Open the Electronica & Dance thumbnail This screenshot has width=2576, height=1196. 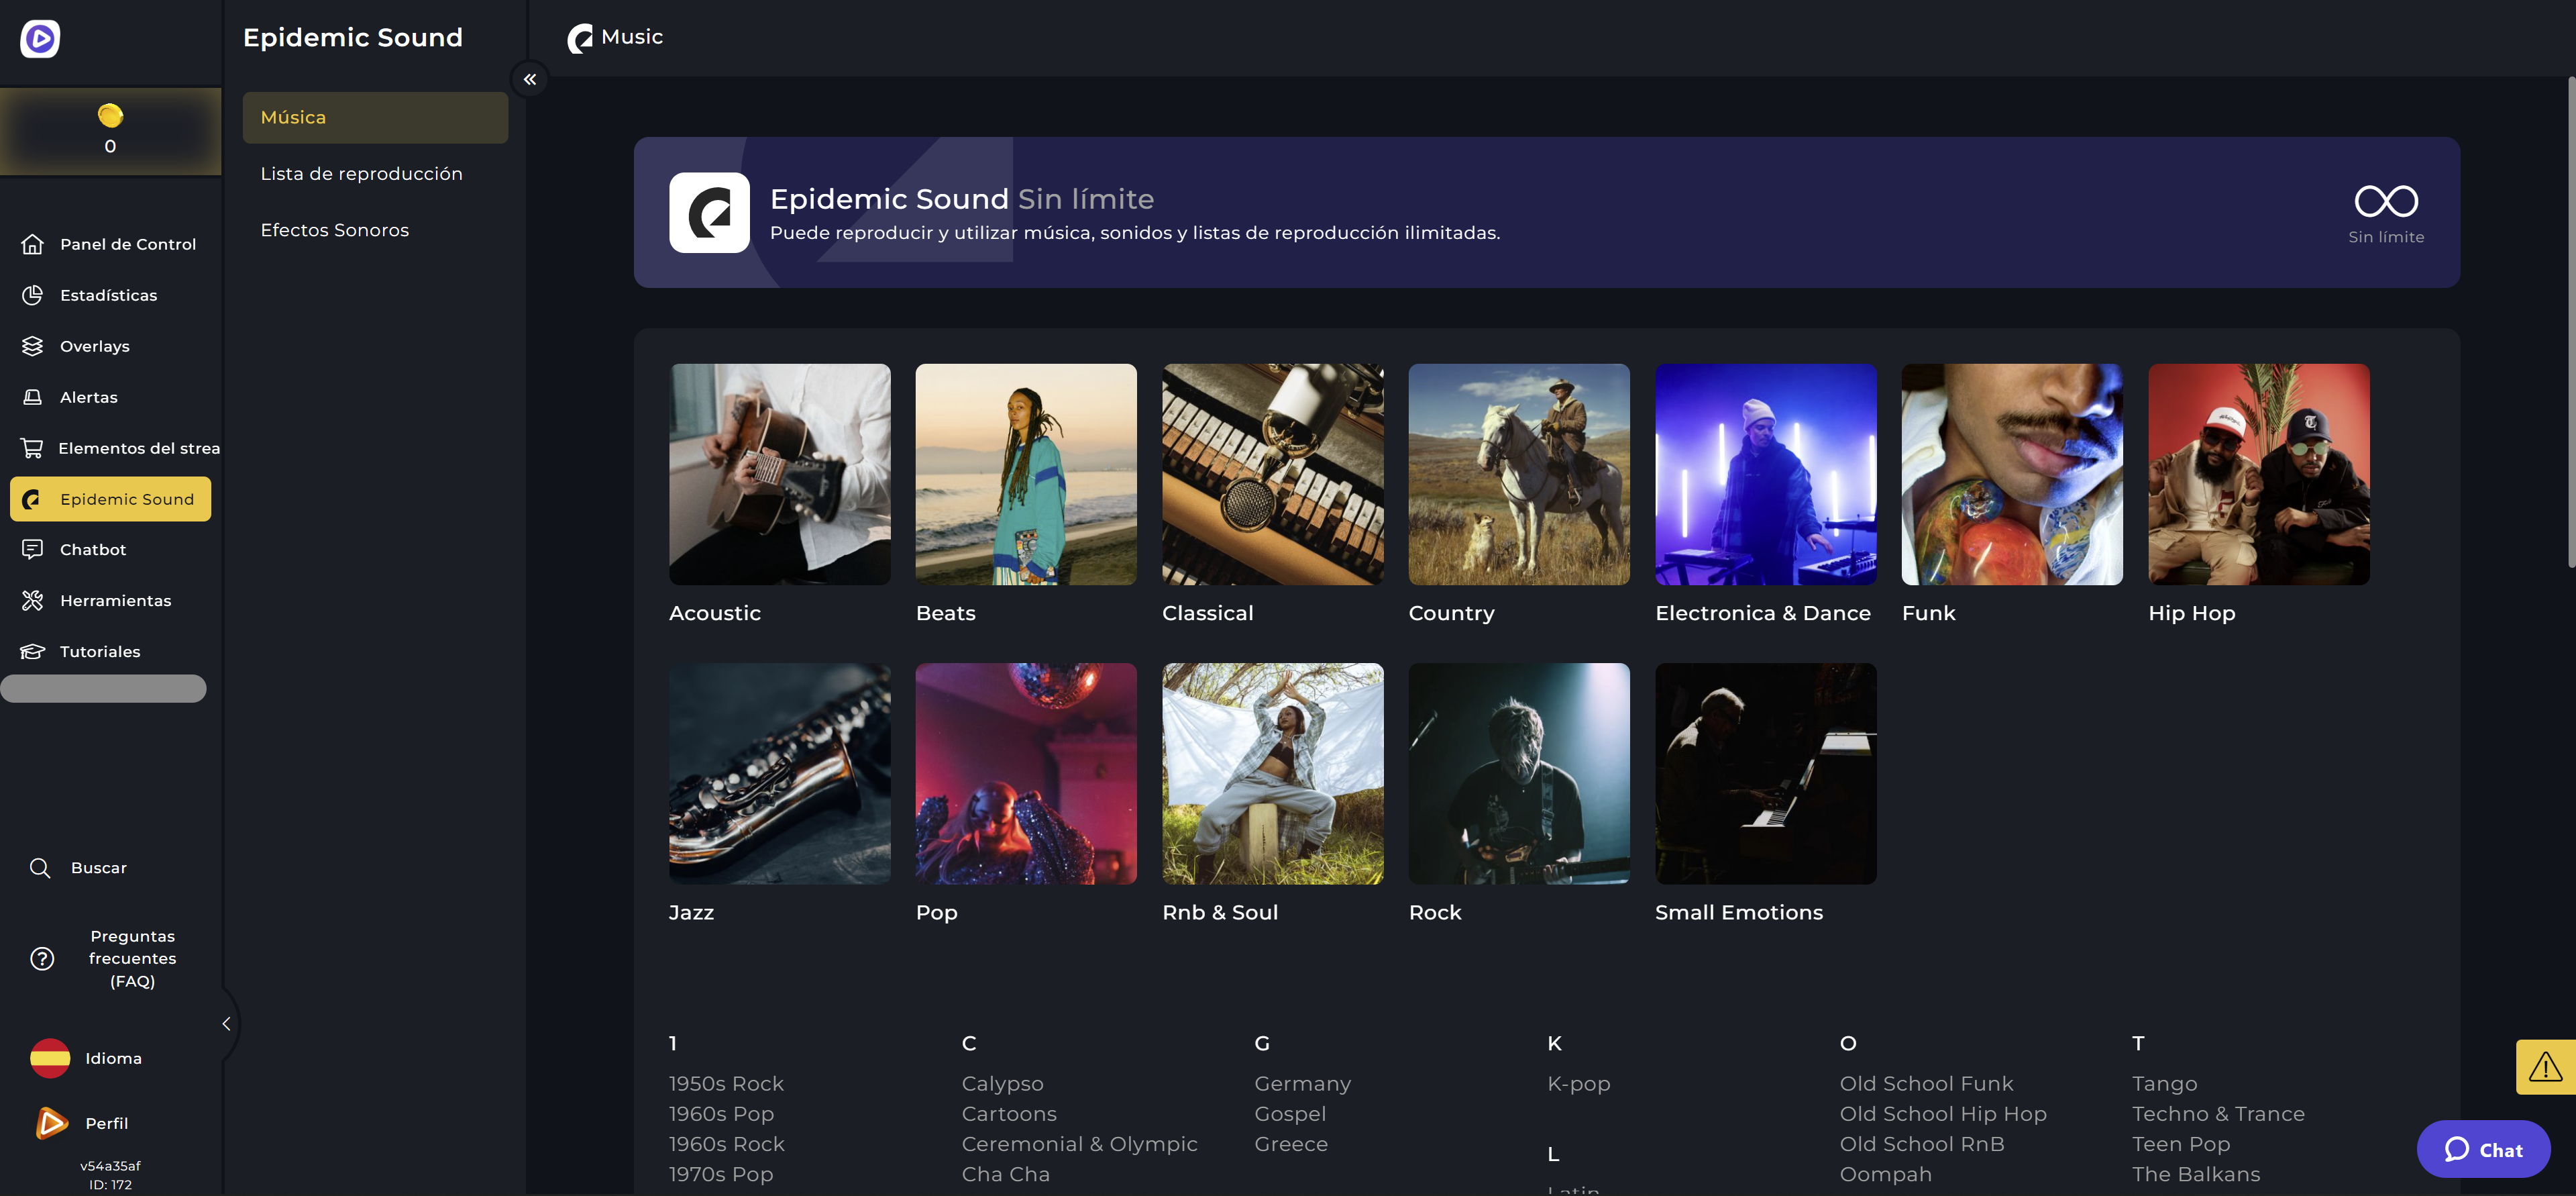[1765, 475]
